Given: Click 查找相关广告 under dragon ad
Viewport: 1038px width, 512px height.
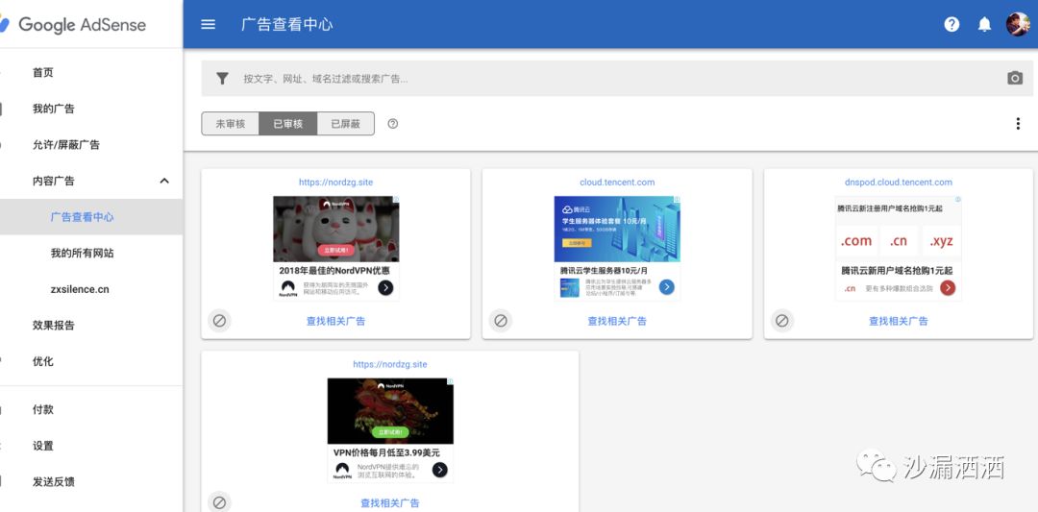Looking at the screenshot, I should (390, 502).
